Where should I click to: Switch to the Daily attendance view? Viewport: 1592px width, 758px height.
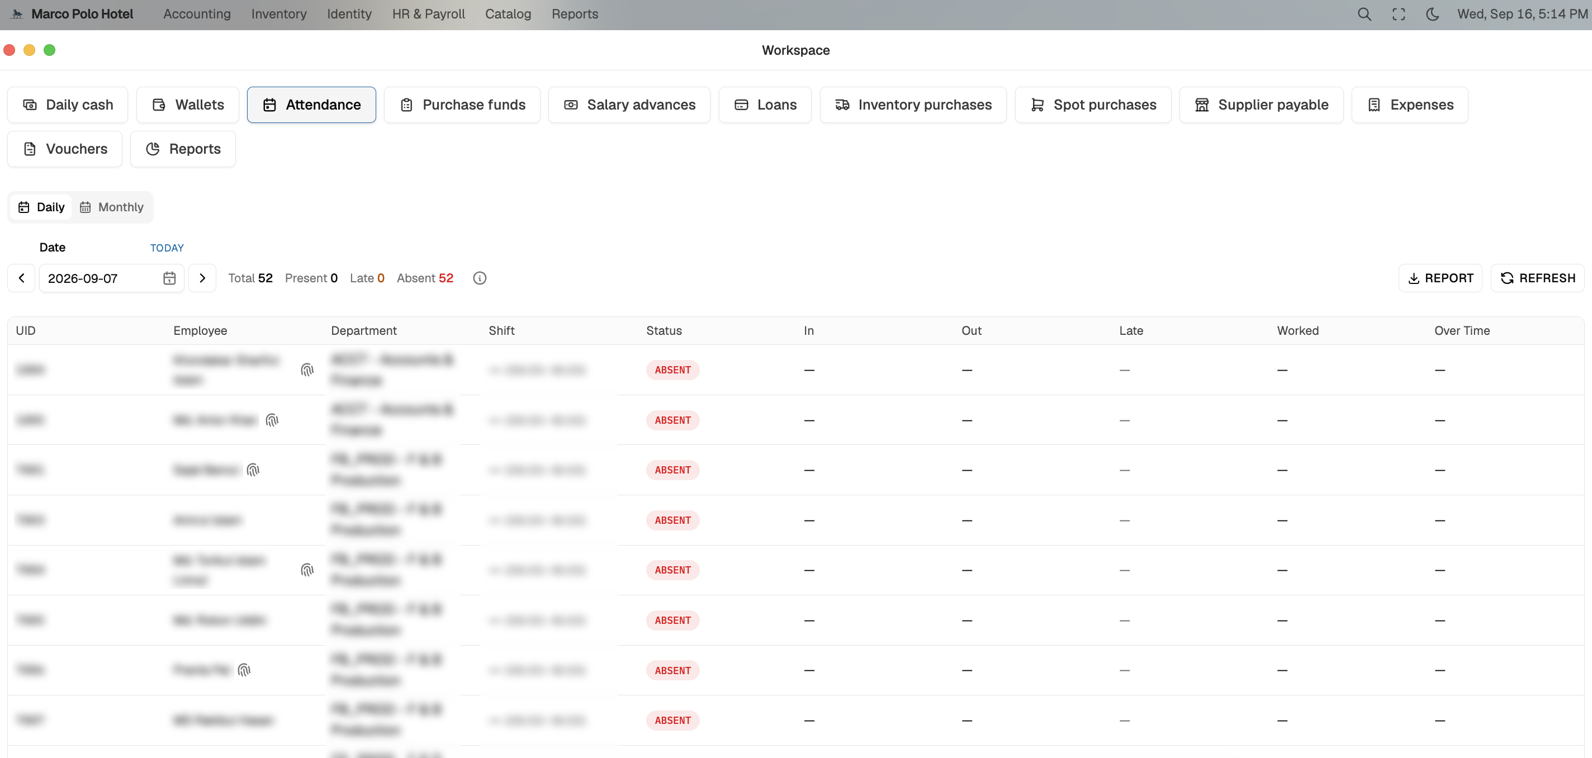click(x=41, y=207)
